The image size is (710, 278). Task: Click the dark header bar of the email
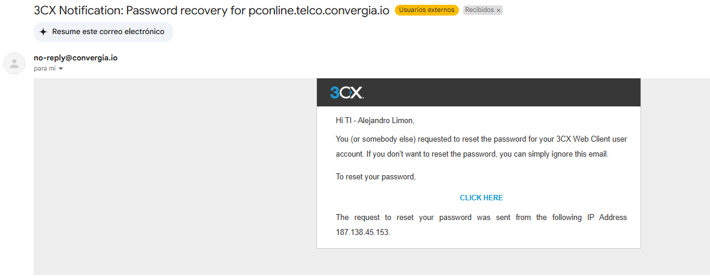[x=509, y=93]
